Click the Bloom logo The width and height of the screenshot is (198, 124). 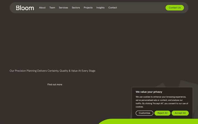pos(25,8)
